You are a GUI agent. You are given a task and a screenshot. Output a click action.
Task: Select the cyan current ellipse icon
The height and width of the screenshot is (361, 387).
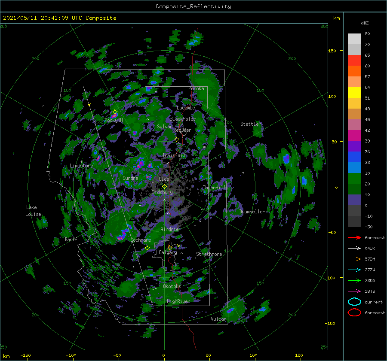(354, 302)
